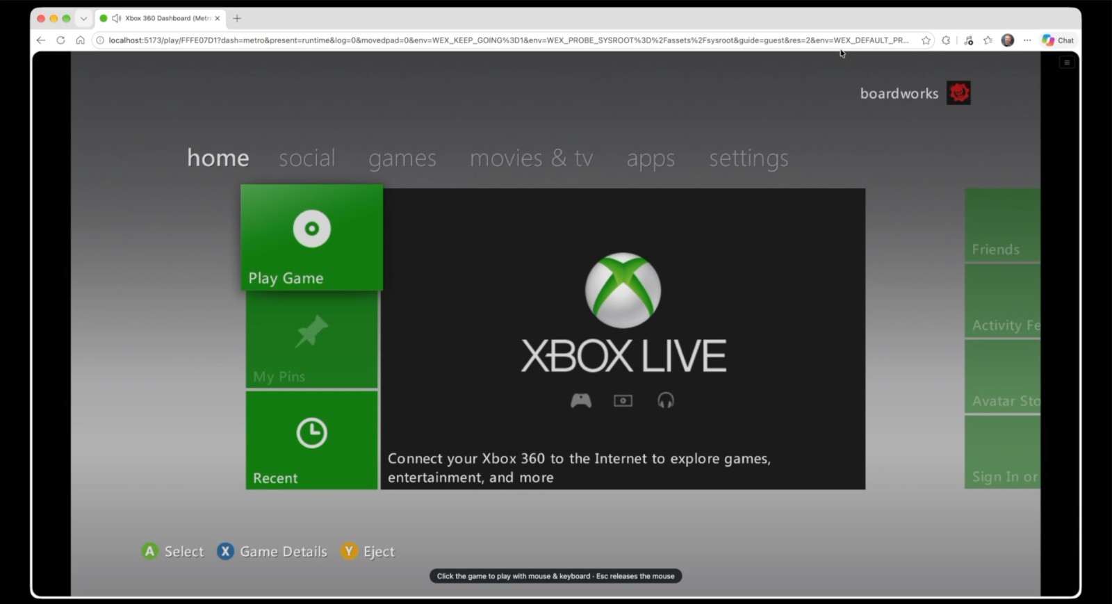Switch to the settings tab
This screenshot has height=604, width=1112.
[749, 159]
